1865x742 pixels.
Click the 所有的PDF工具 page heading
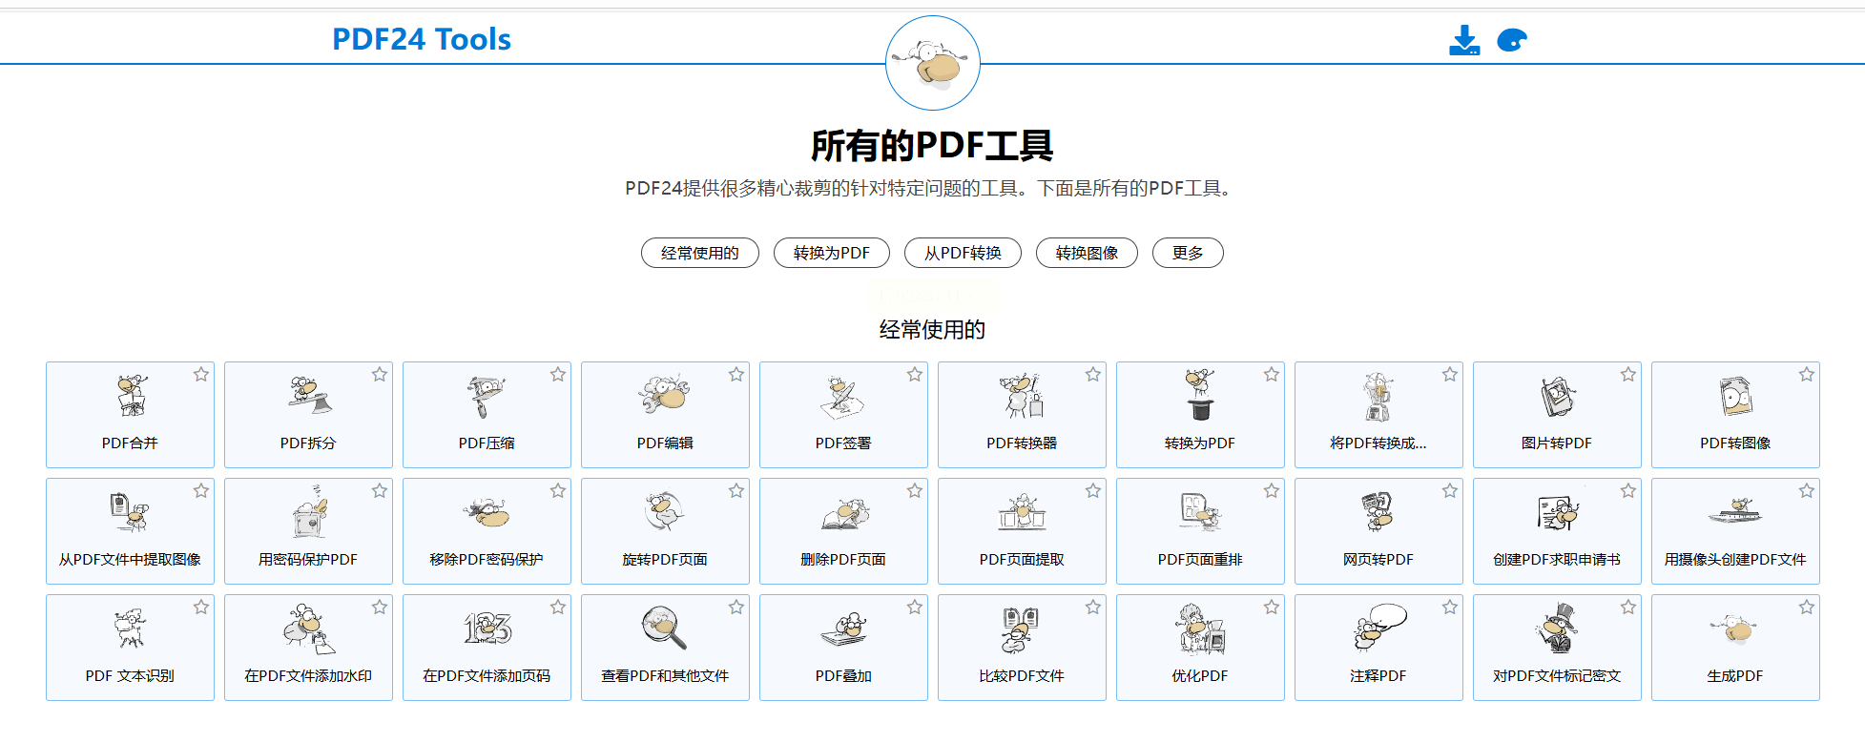pos(932,146)
